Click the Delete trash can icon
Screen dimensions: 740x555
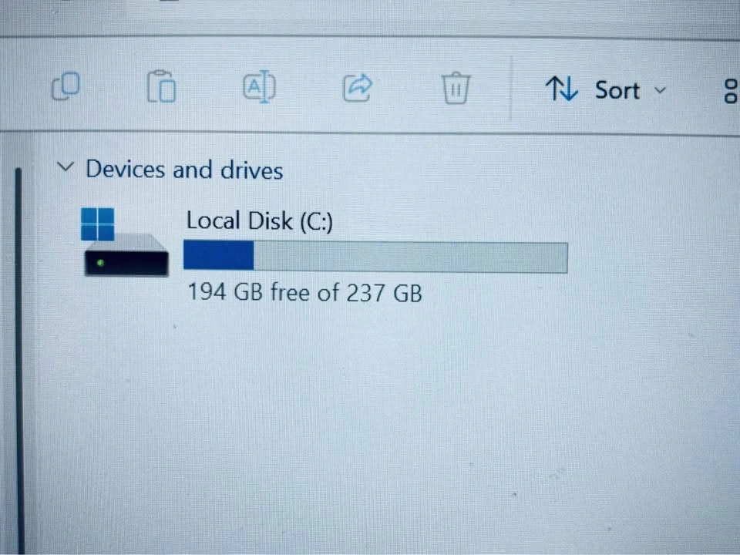tap(456, 87)
